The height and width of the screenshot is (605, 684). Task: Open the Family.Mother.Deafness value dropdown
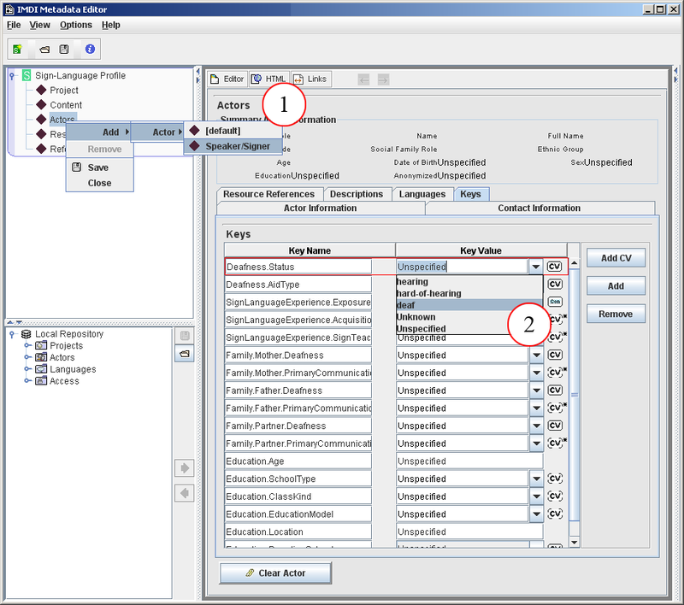pyautogui.click(x=535, y=355)
